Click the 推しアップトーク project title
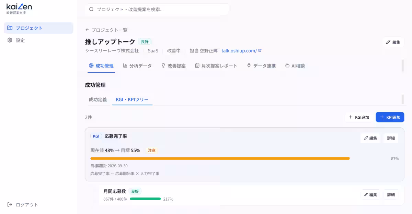 click(110, 41)
